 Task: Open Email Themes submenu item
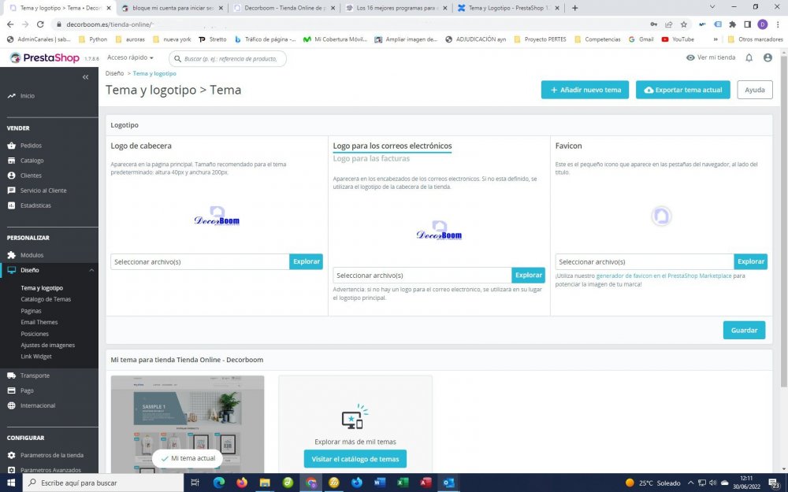[39, 322]
